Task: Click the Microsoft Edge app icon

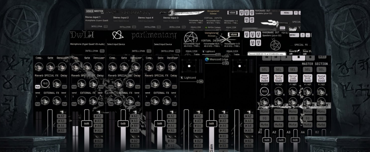Action: pyautogui.click(x=207, y=59)
